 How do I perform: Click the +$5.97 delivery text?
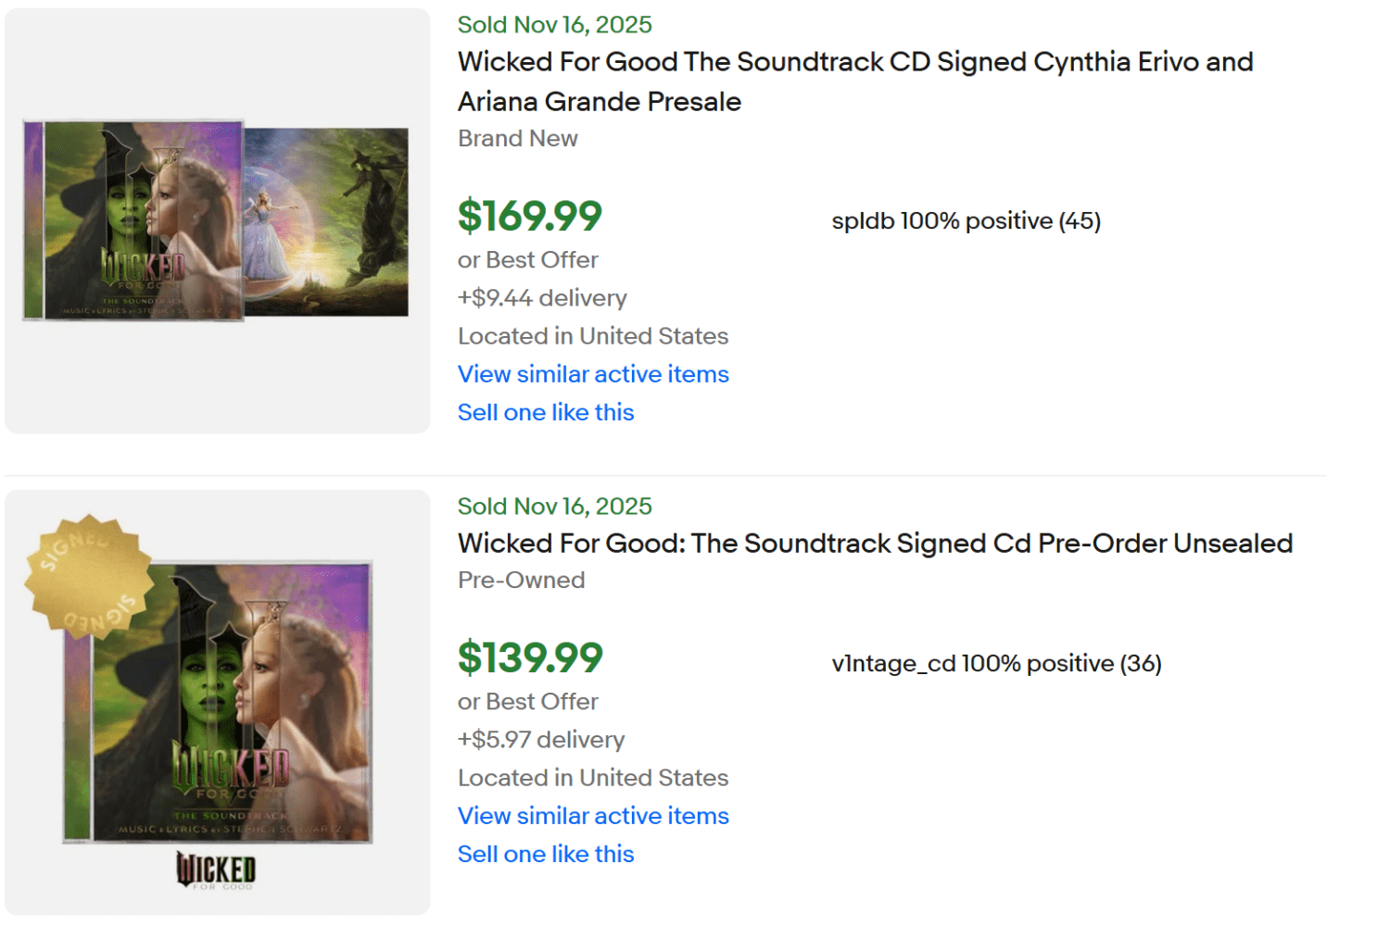click(540, 740)
